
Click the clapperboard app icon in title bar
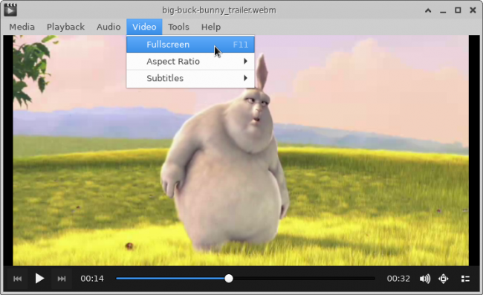coord(10,10)
